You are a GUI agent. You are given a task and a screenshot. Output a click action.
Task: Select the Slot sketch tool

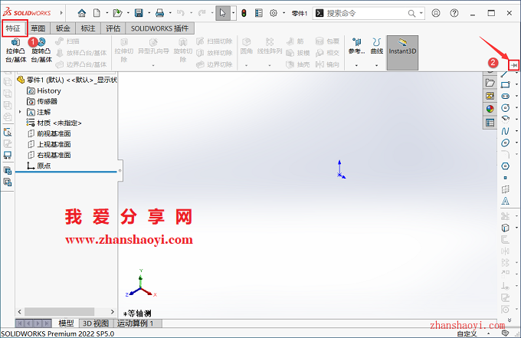coord(505,96)
